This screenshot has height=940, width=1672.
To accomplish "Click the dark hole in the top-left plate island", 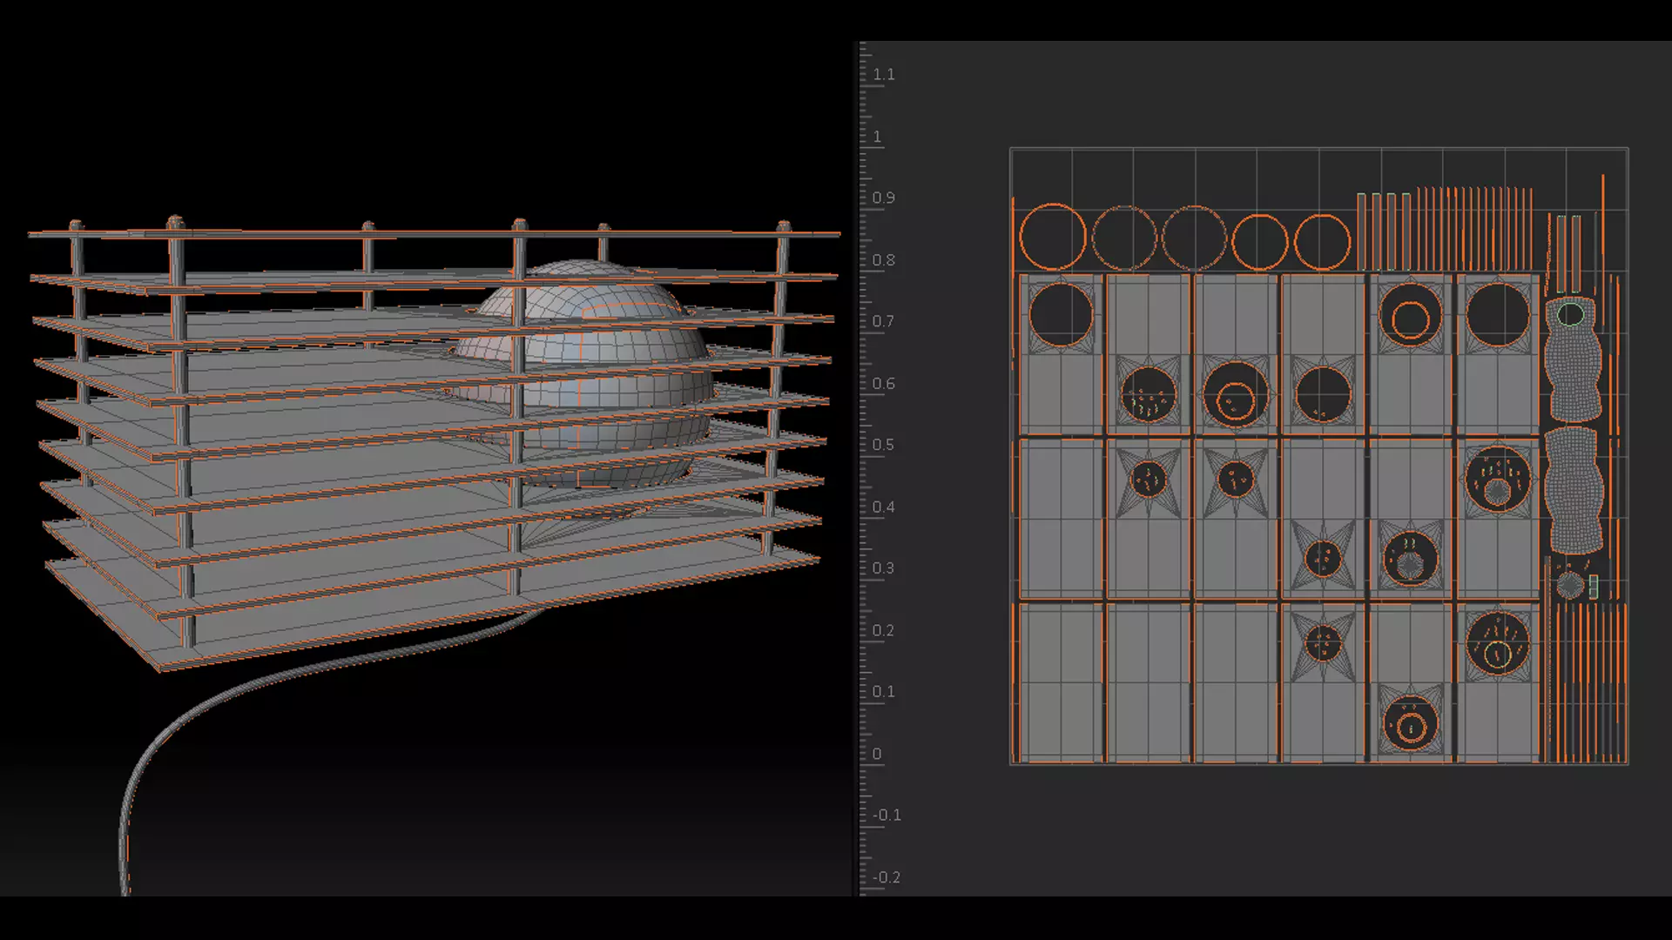I will pos(1061,314).
